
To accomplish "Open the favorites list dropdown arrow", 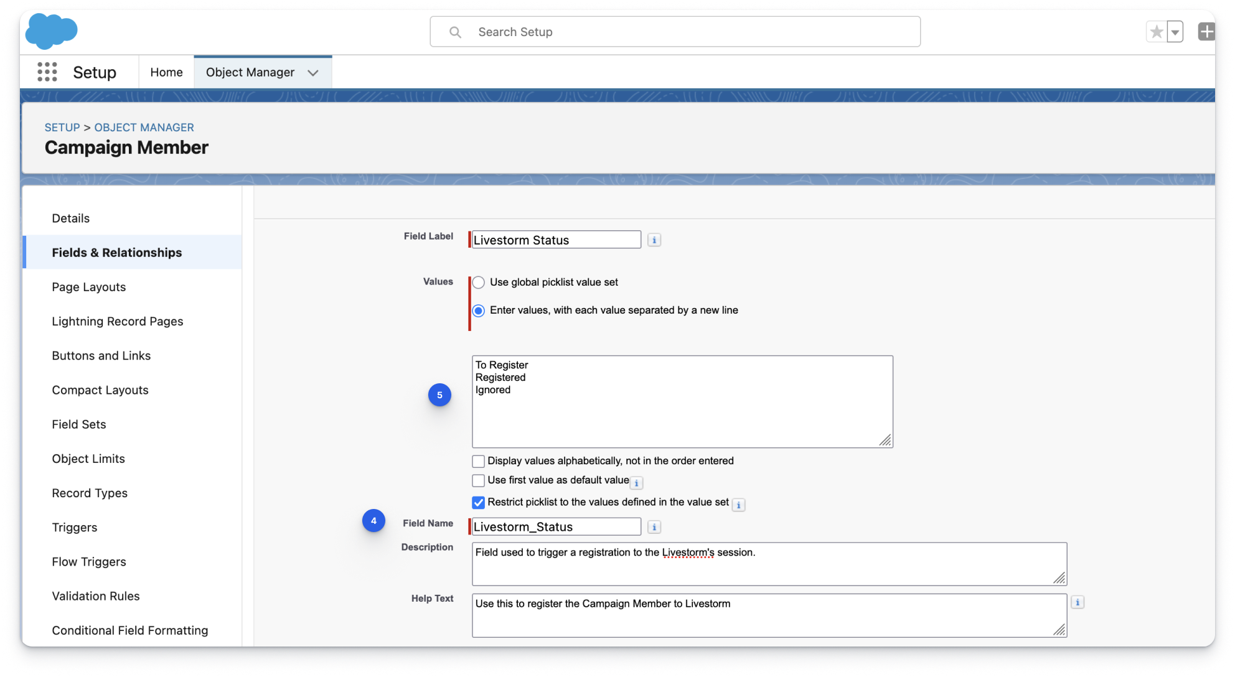I will tap(1175, 32).
